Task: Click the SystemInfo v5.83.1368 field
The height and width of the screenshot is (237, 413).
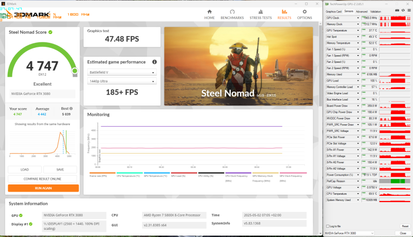Action: (274, 223)
